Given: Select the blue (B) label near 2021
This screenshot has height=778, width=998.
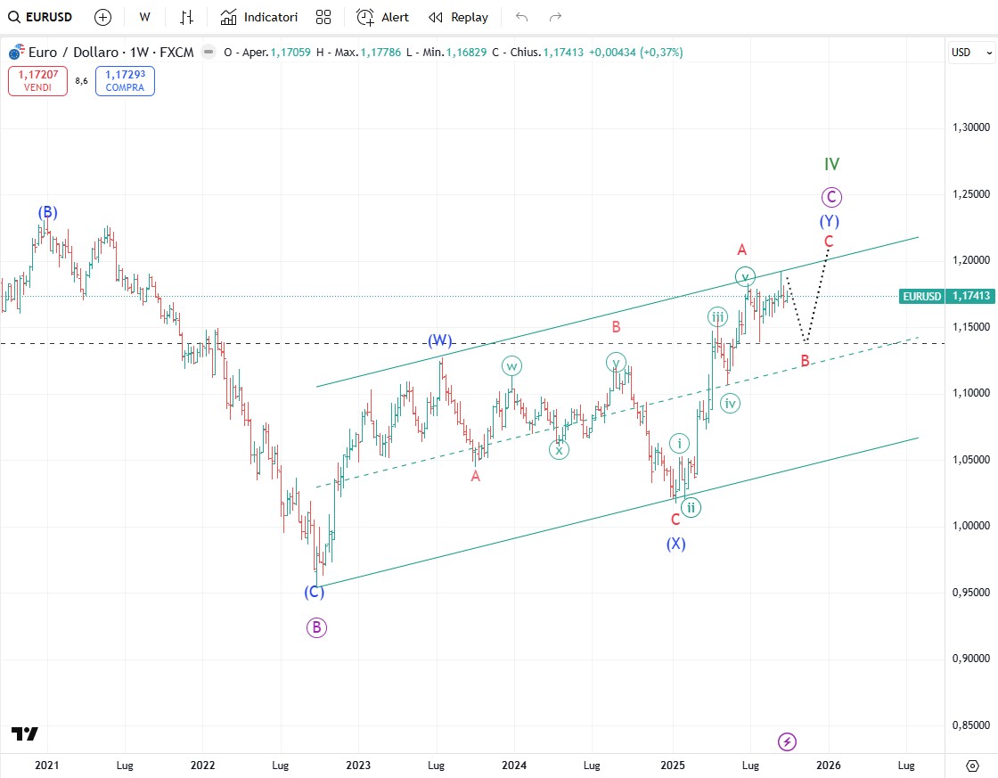Looking at the screenshot, I should tap(47, 212).
